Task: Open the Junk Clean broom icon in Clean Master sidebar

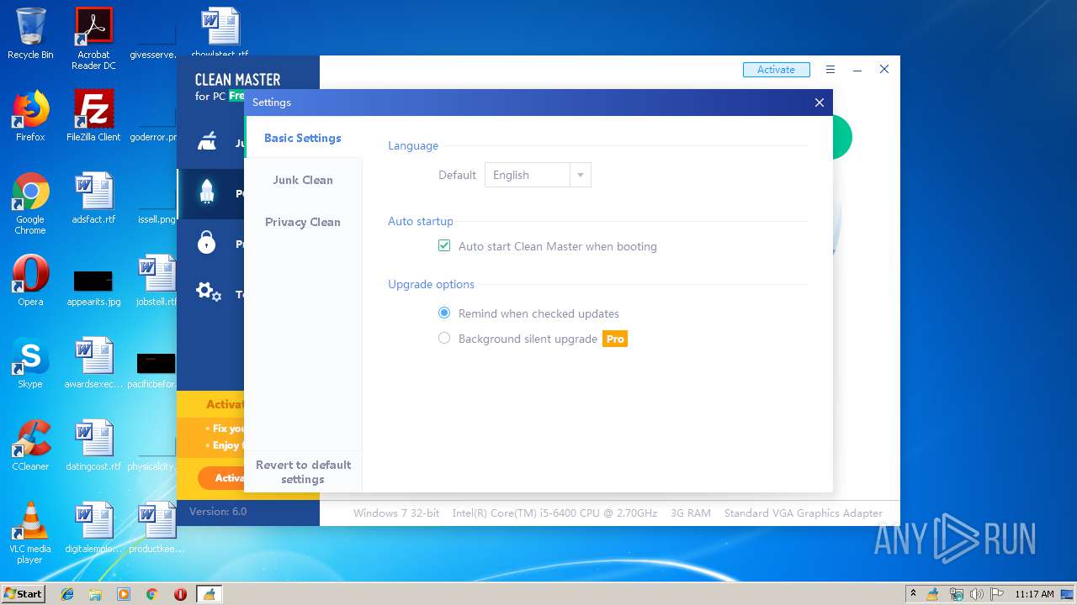Action: (207, 141)
